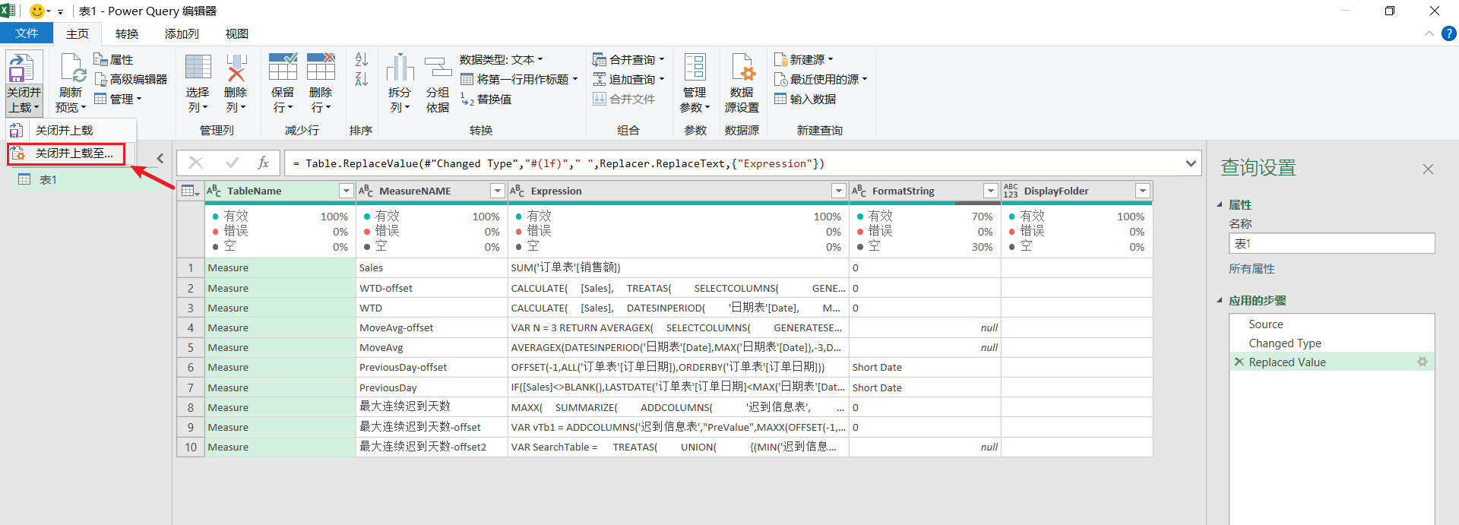Click Use First Row as Headers (将第一行用作标题)
Screen dimensions: 1459x525
click(x=519, y=79)
